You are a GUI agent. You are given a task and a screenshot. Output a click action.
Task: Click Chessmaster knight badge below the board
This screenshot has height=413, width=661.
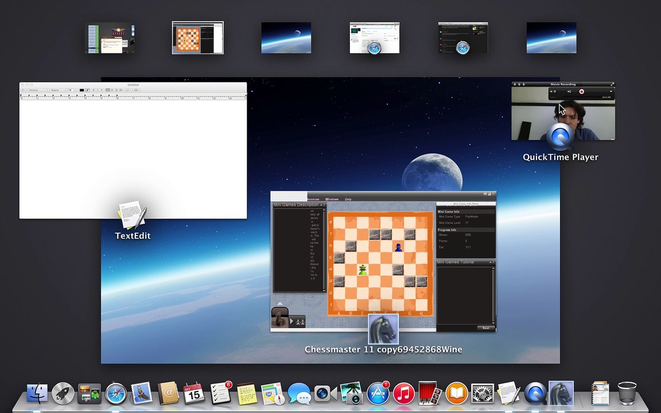click(383, 329)
